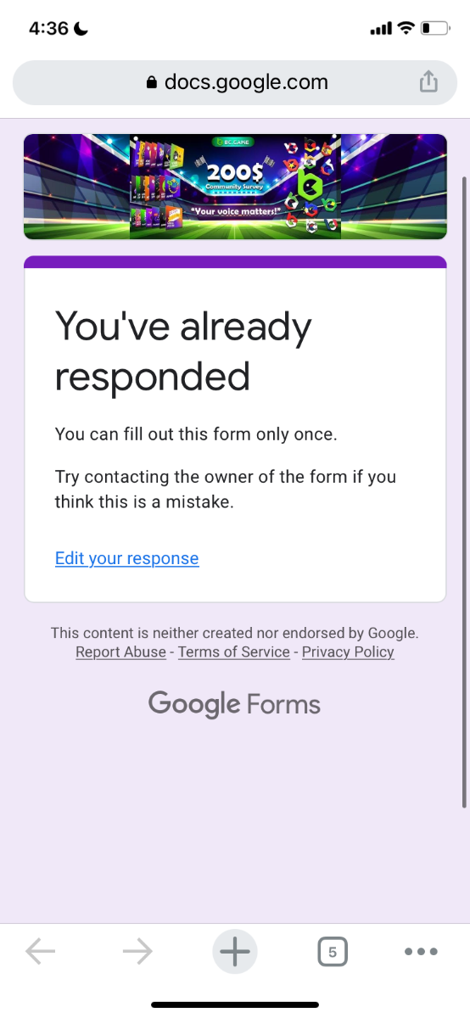The height and width of the screenshot is (1018, 470).
Task: Go forward with the right arrow
Action: click(137, 952)
